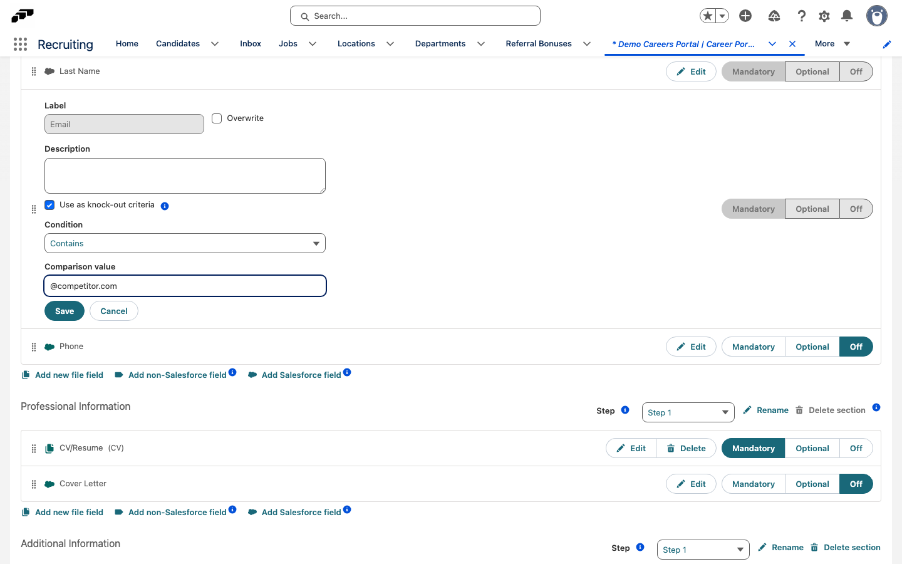Click the global create plus icon

pyautogui.click(x=745, y=16)
